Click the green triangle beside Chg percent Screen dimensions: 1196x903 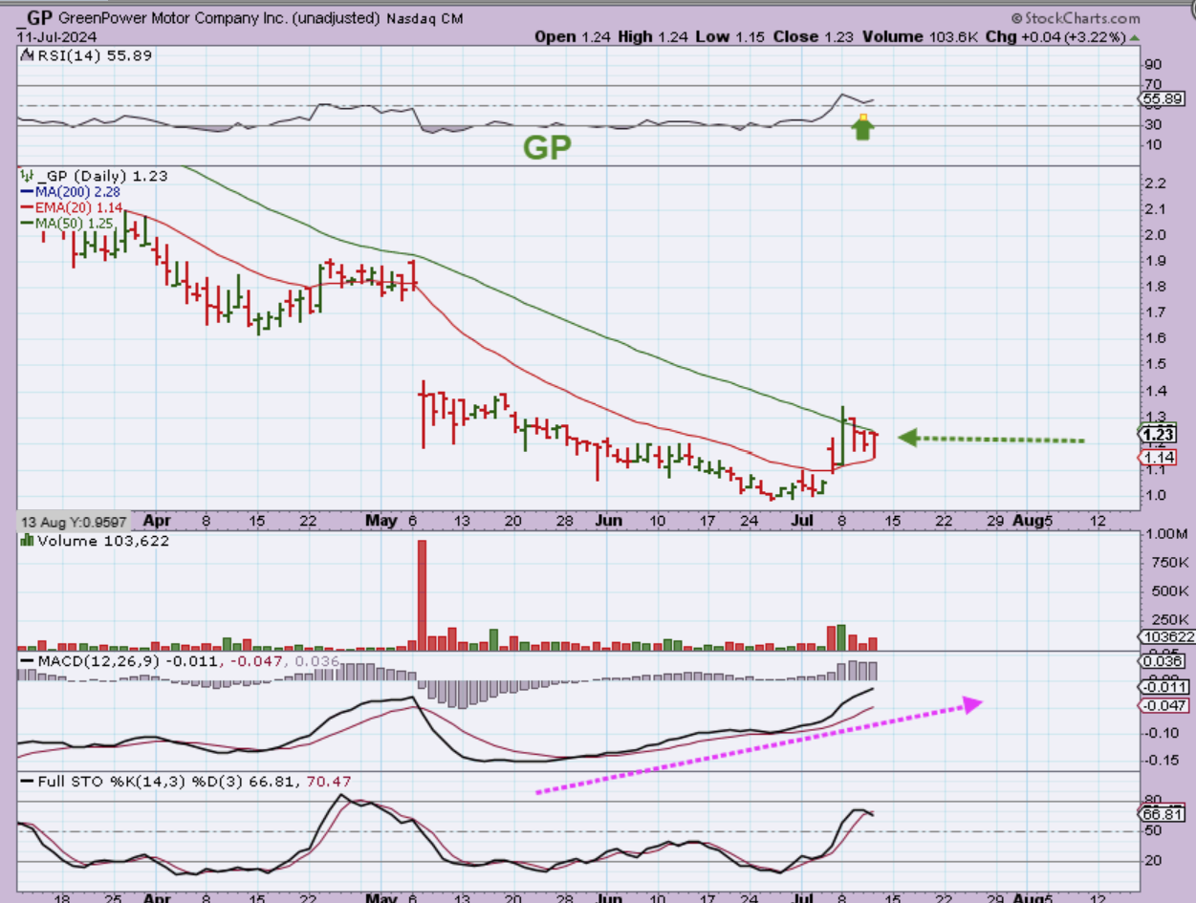(x=1135, y=37)
